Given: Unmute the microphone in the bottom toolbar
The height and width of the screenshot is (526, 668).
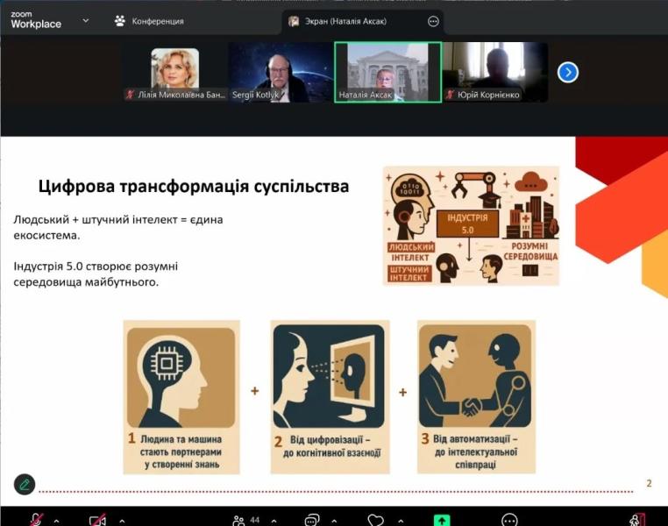Looking at the screenshot, I should click(x=36, y=519).
